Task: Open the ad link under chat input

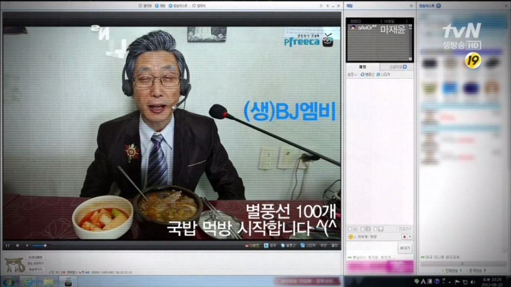Action: (x=371, y=257)
